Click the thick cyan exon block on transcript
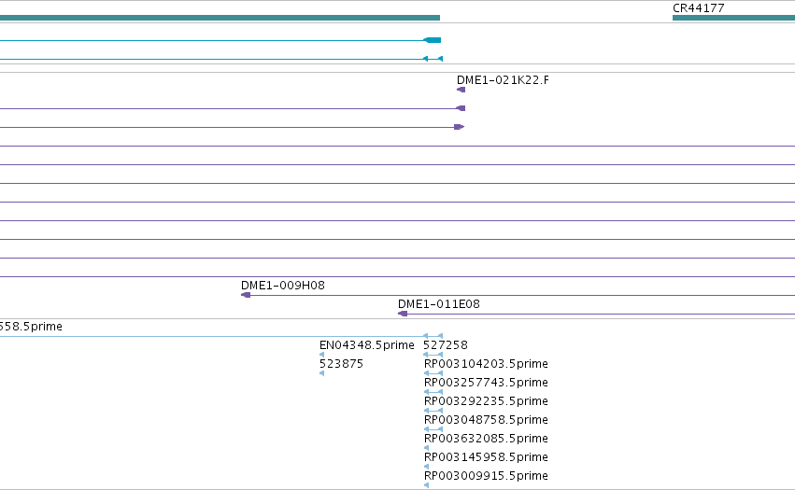795x490 pixels. [433, 40]
